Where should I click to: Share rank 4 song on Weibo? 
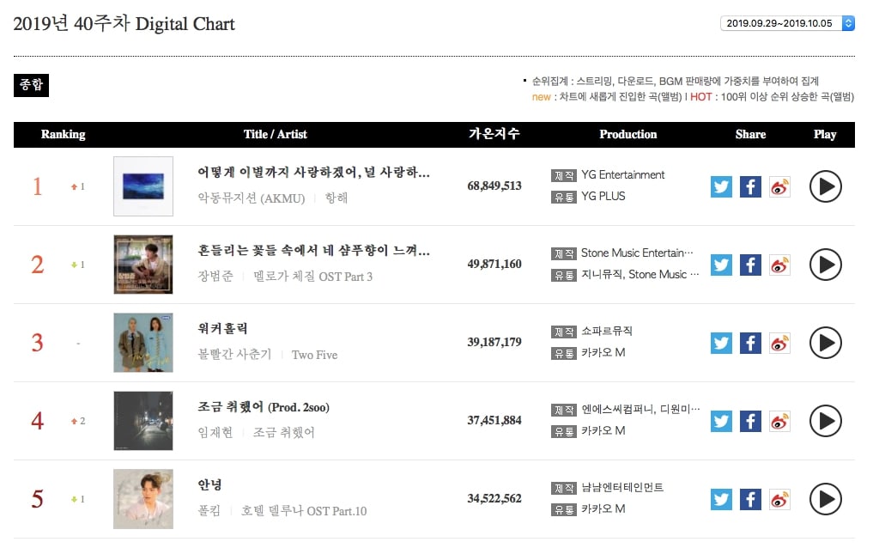click(779, 421)
